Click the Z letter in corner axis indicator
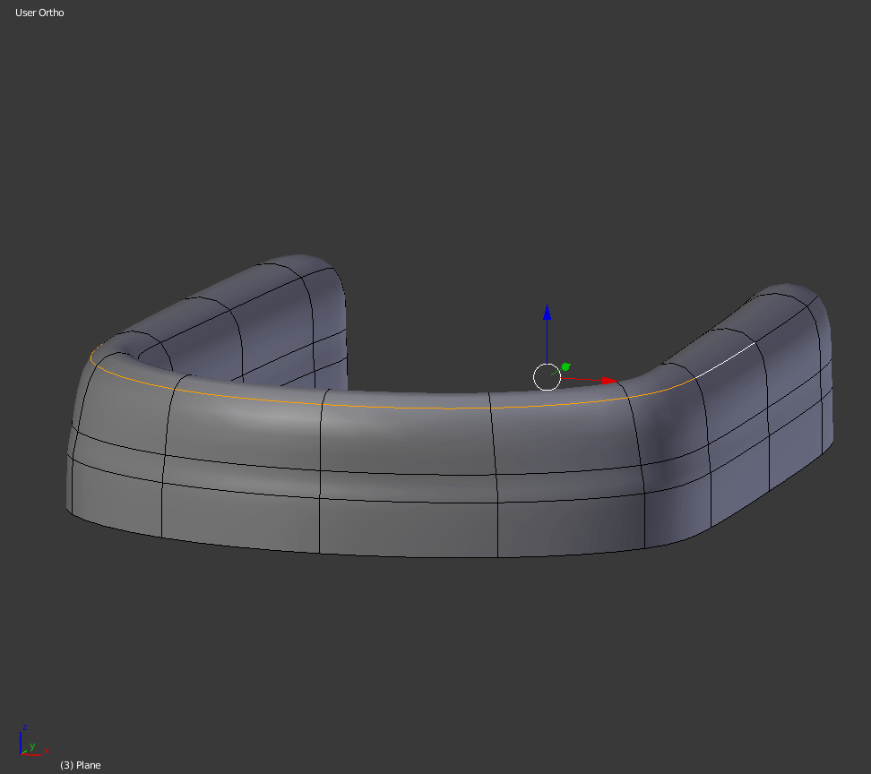The width and height of the screenshot is (871, 774). [25, 727]
